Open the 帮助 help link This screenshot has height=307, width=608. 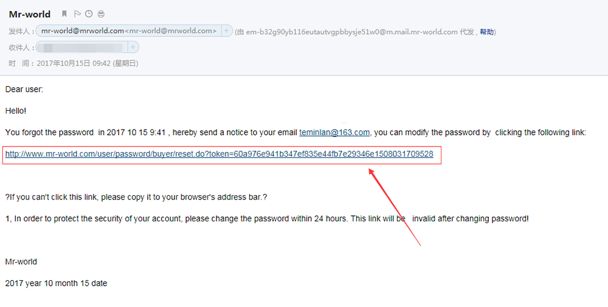[x=486, y=32]
